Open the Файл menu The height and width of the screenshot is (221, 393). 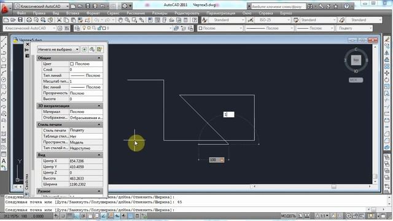[21, 13]
